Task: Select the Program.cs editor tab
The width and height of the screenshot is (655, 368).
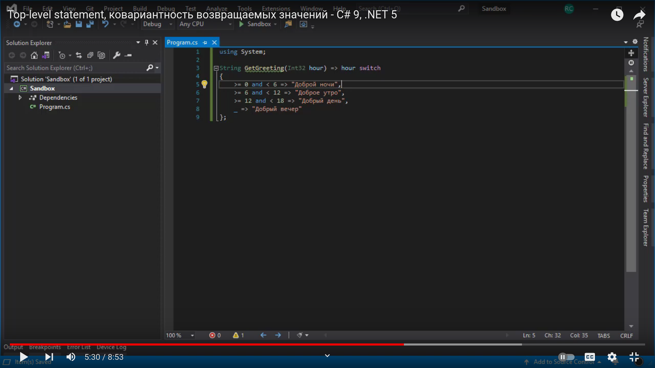Action: pyautogui.click(x=182, y=43)
